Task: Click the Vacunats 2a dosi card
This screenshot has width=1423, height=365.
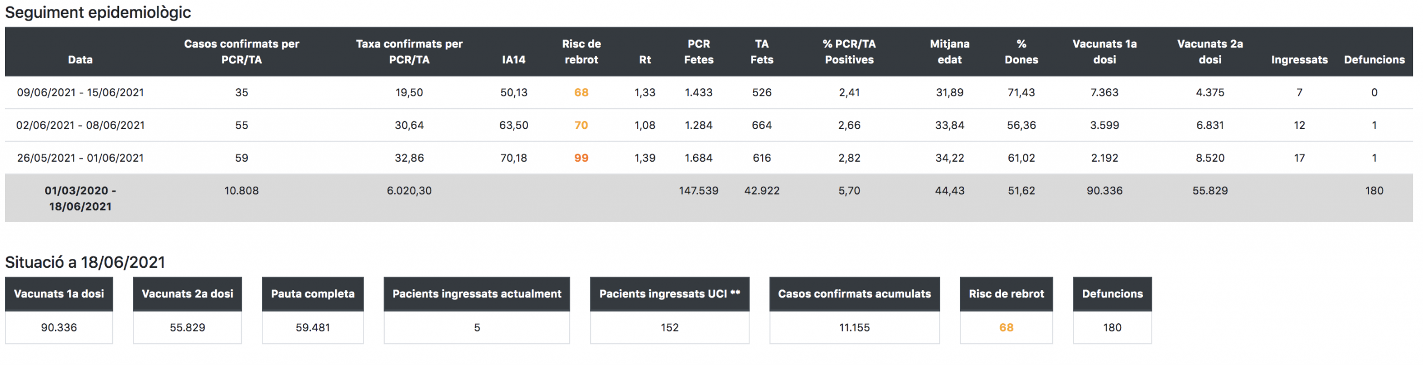Action: [x=187, y=310]
